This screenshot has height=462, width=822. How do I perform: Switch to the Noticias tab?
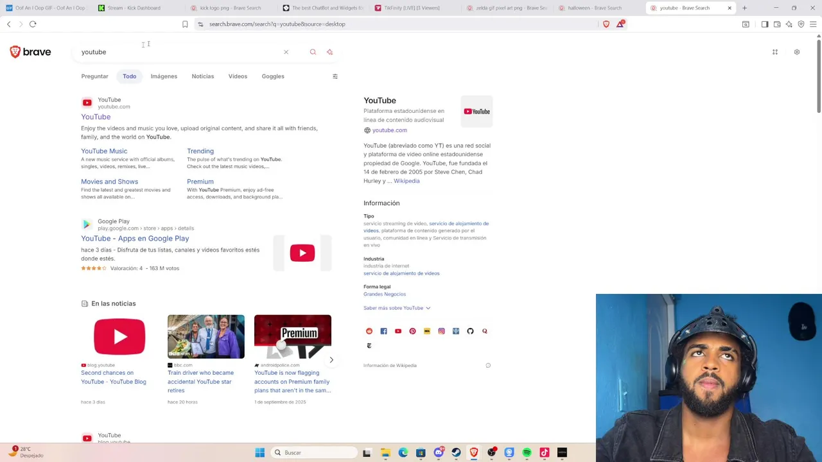(x=203, y=76)
